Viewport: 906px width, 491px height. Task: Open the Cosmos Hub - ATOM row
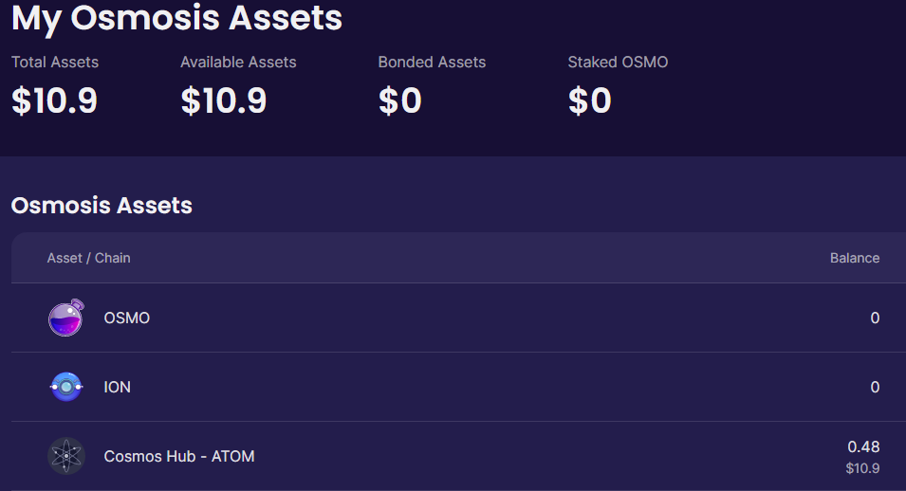click(x=458, y=456)
